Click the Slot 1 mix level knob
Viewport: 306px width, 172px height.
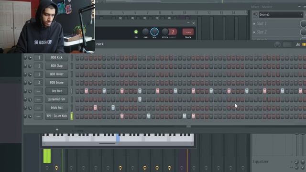(x=303, y=24)
